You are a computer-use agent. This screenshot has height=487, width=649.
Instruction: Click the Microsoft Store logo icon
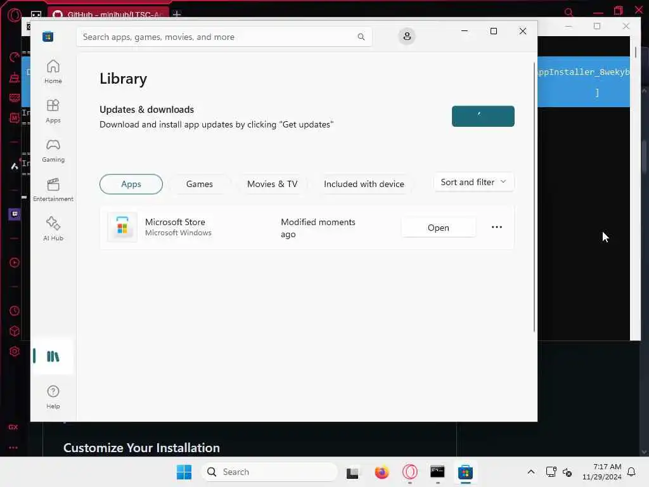tap(48, 37)
